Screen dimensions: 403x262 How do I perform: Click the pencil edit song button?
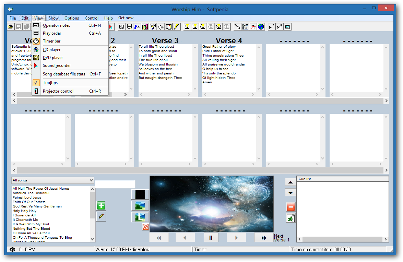[101, 216]
